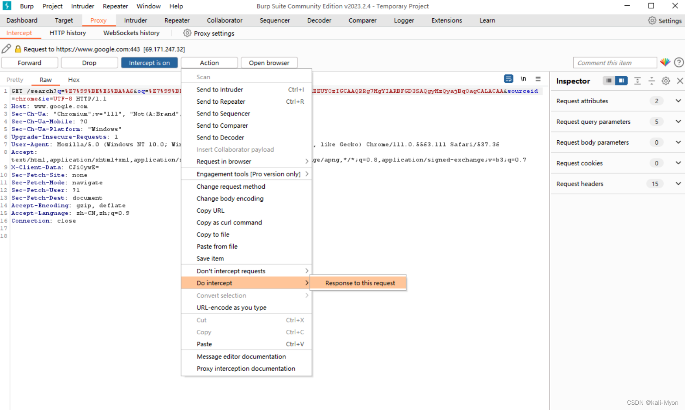
Task: Open the help question mark icon
Action: point(678,62)
